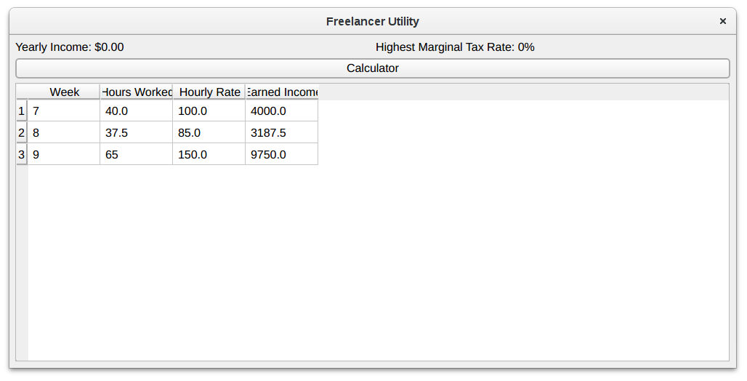Click the Week column header
The height and width of the screenshot is (381, 747).
(x=64, y=92)
